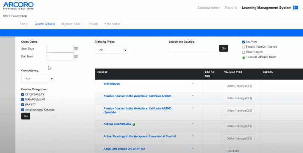Viewport: 303px width, 153px height.
Task: Open the Competency dropdown
Action: pos(37,79)
